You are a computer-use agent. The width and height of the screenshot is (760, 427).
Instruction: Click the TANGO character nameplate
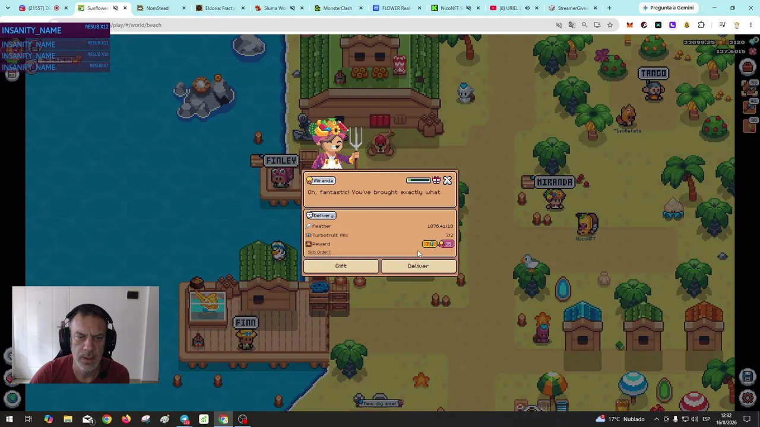tap(653, 74)
